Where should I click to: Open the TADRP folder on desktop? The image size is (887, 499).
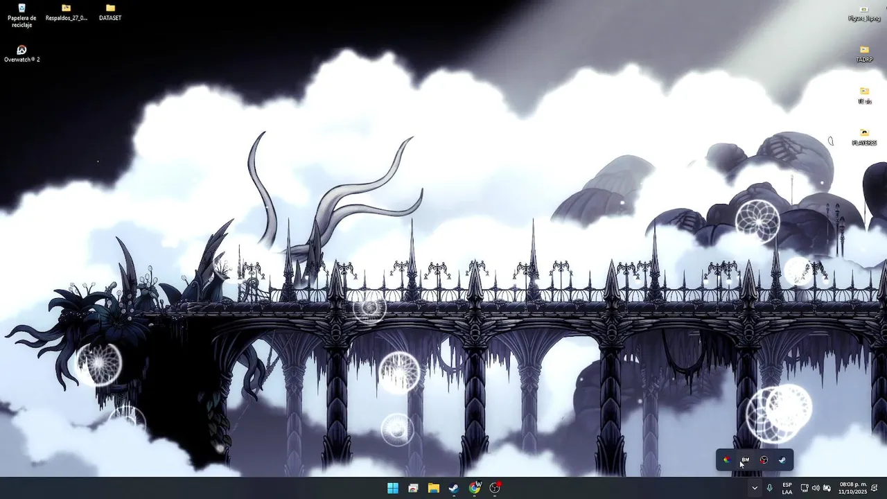point(864,54)
